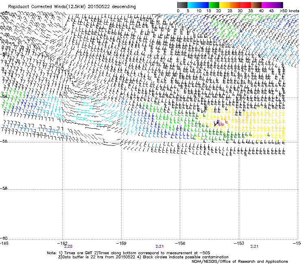Click the '-156' longitude axis label
This screenshot has height=264, width=301.
(180, 243)
